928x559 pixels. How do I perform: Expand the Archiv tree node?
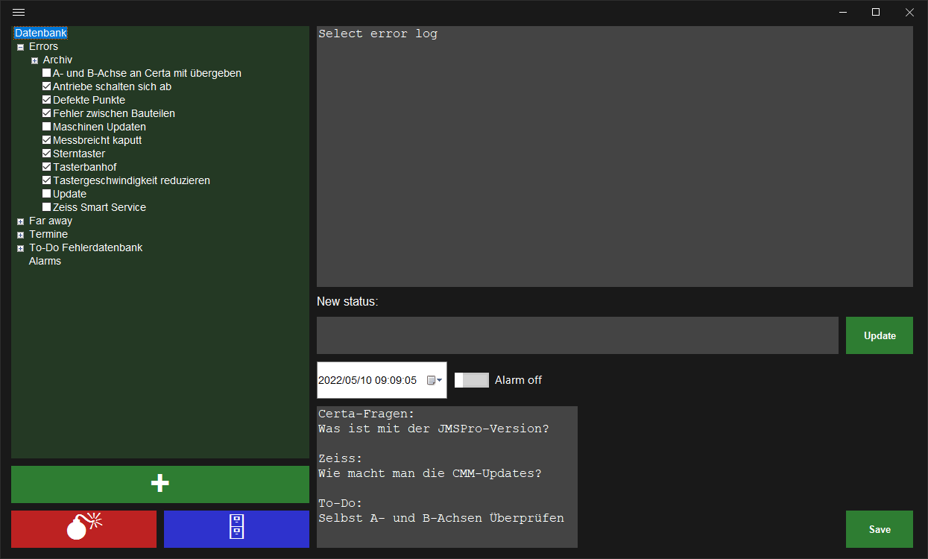click(34, 60)
